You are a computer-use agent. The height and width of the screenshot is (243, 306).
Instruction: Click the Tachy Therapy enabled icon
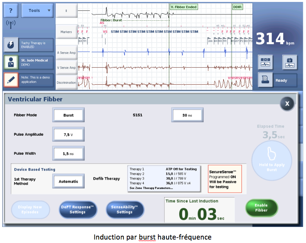coord(11,45)
